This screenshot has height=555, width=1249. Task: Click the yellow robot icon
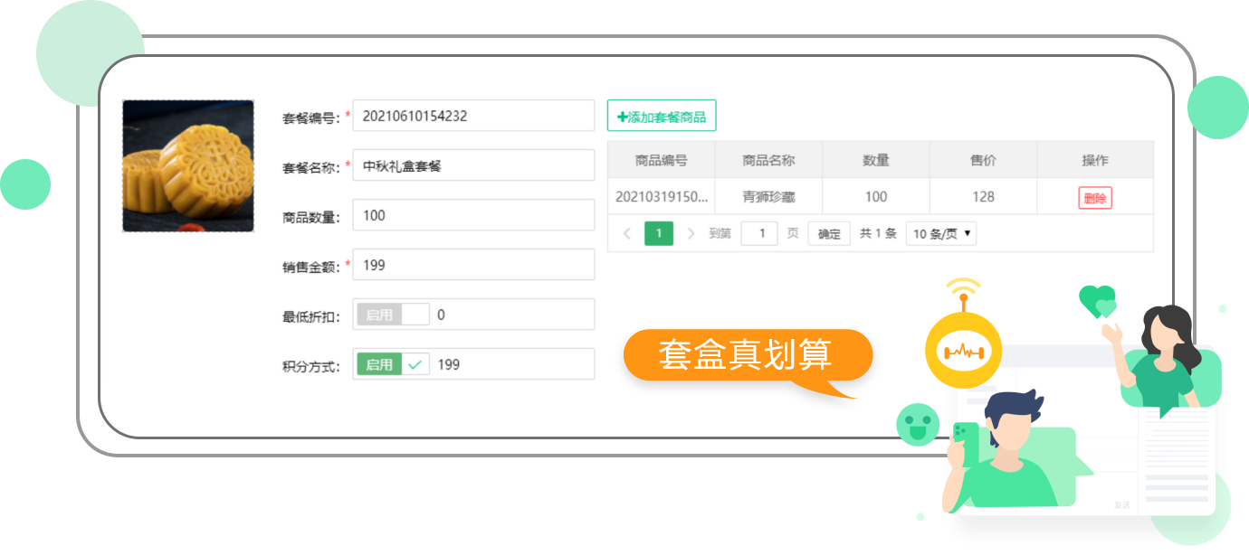(x=963, y=350)
